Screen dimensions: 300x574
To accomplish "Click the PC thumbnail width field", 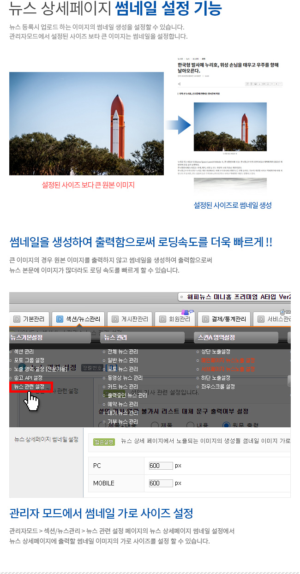I will coord(161,466).
